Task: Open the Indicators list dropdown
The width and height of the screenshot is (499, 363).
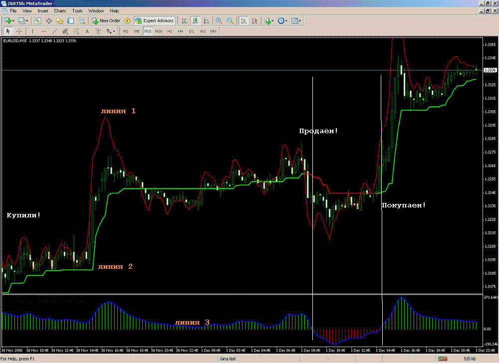Action: coord(273,21)
